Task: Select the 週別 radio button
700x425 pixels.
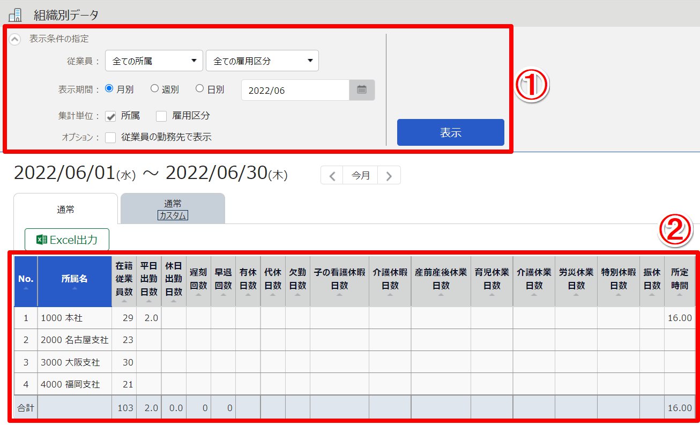Action: pos(154,89)
